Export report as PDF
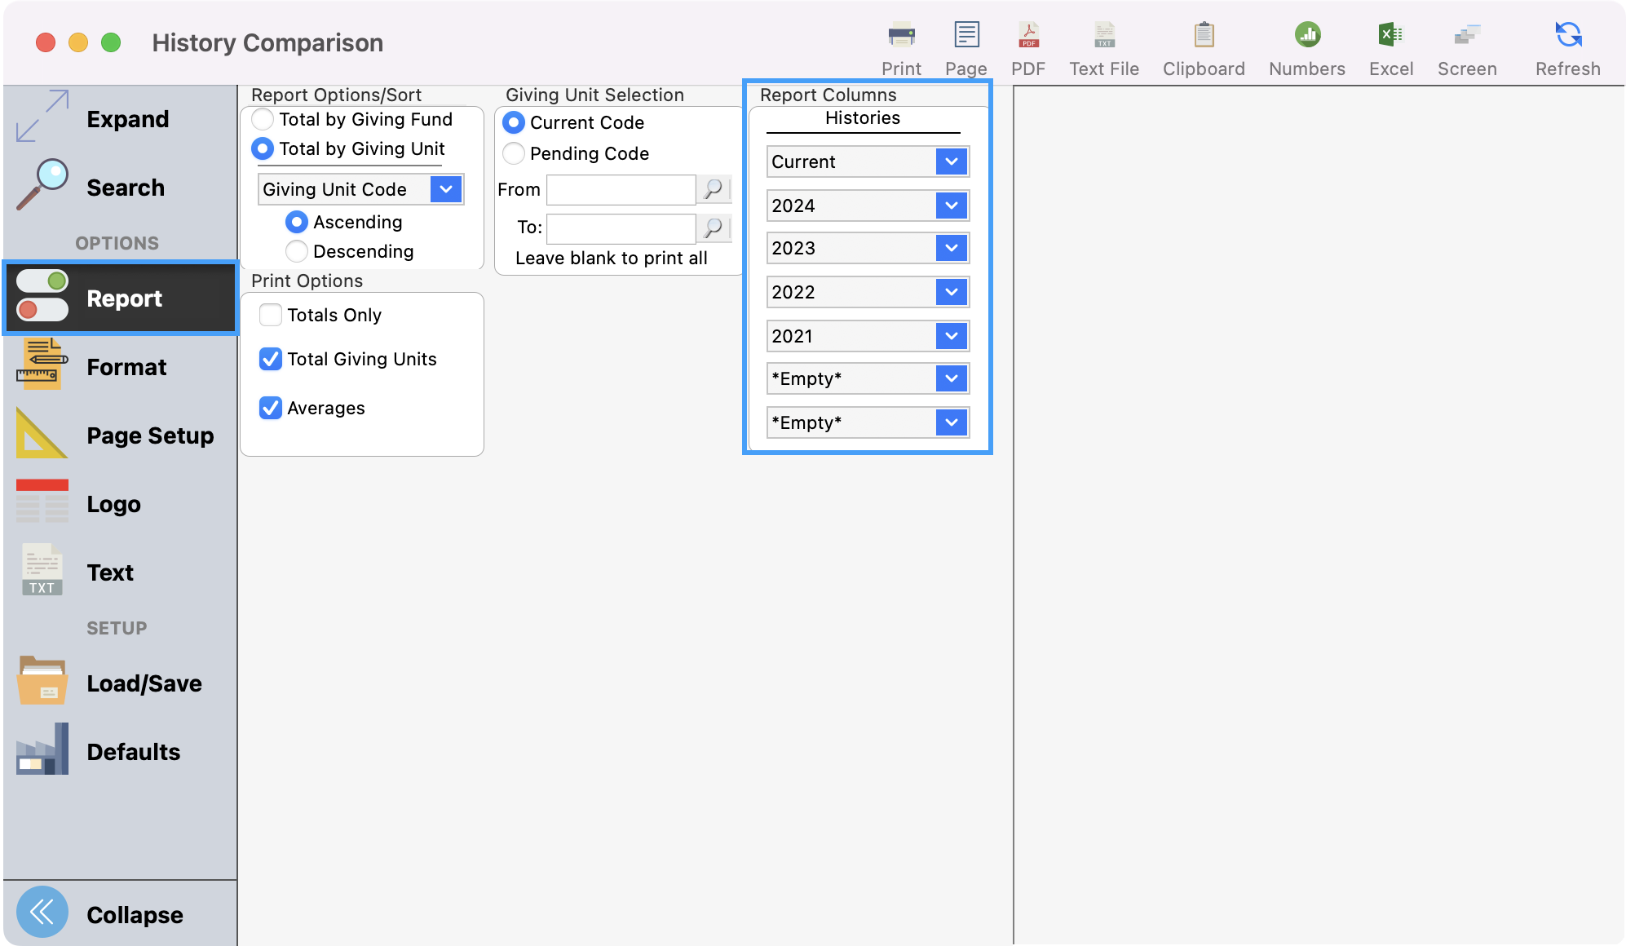The height and width of the screenshot is (946, 1626). pos(1027,45)
